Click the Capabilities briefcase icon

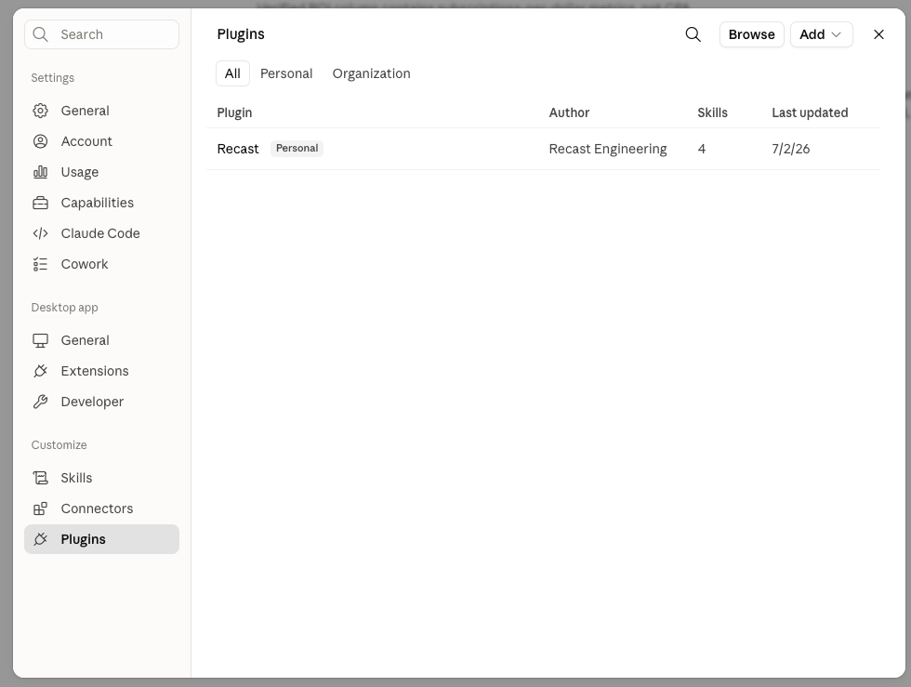coord(40,203)
